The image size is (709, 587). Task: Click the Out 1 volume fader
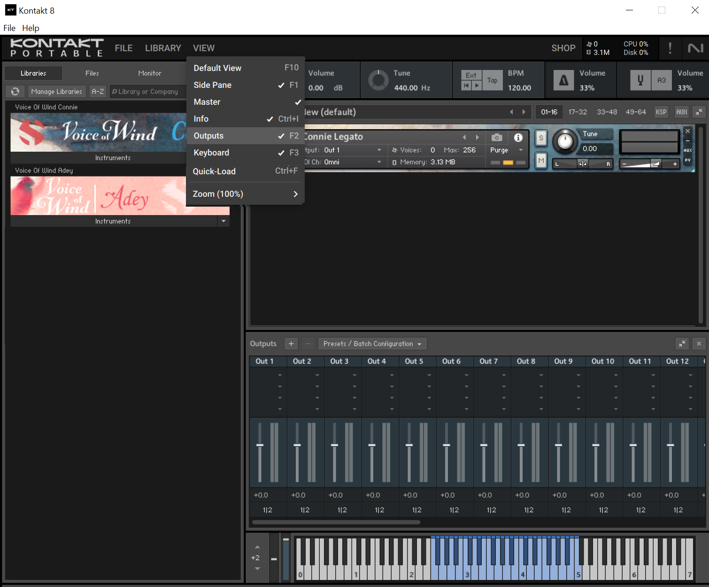[x=260, y=445]
